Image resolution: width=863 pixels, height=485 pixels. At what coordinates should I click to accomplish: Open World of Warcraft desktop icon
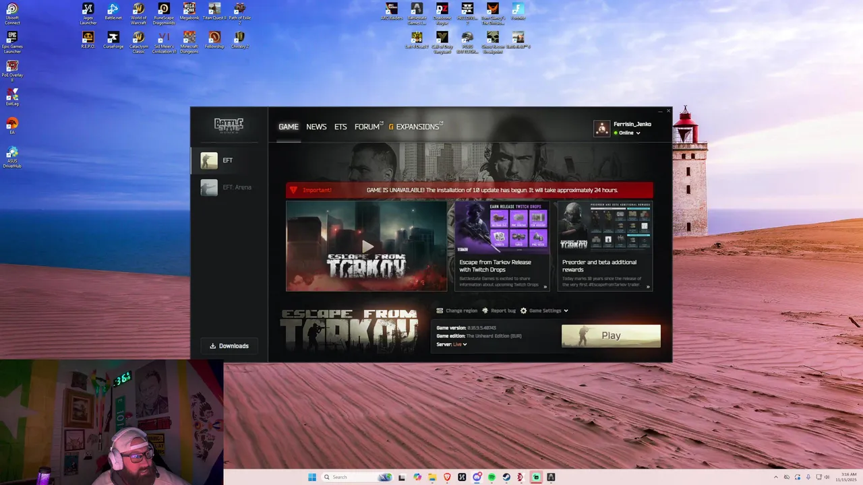pos(138,13)
